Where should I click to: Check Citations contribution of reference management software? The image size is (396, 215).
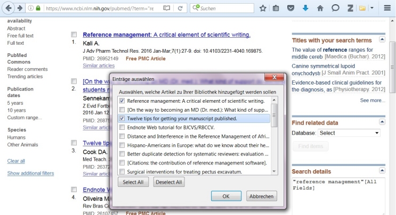[122, 163]
